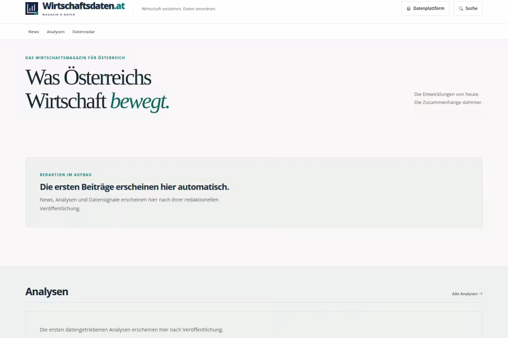Open the Analysen navigation item
This screenshot has height=338, width=508.
click(56, 32)
